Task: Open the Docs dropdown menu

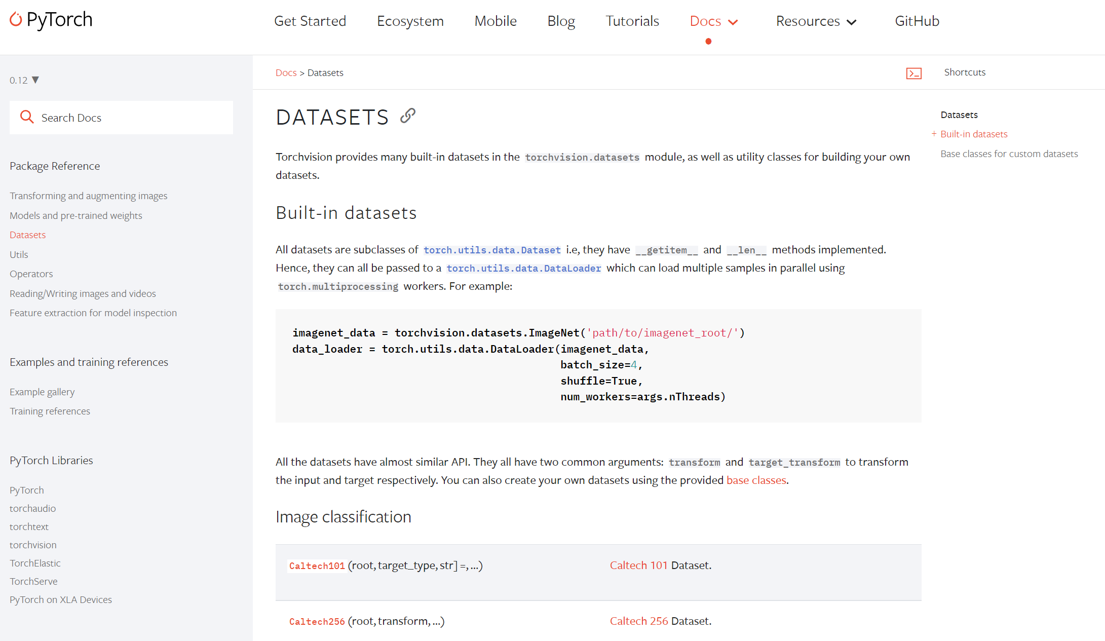Action: [x=714, y=21]
